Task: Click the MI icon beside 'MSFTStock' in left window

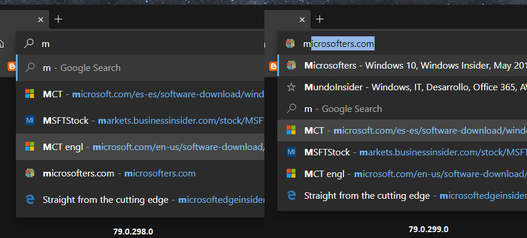Action: click(29, 120)
